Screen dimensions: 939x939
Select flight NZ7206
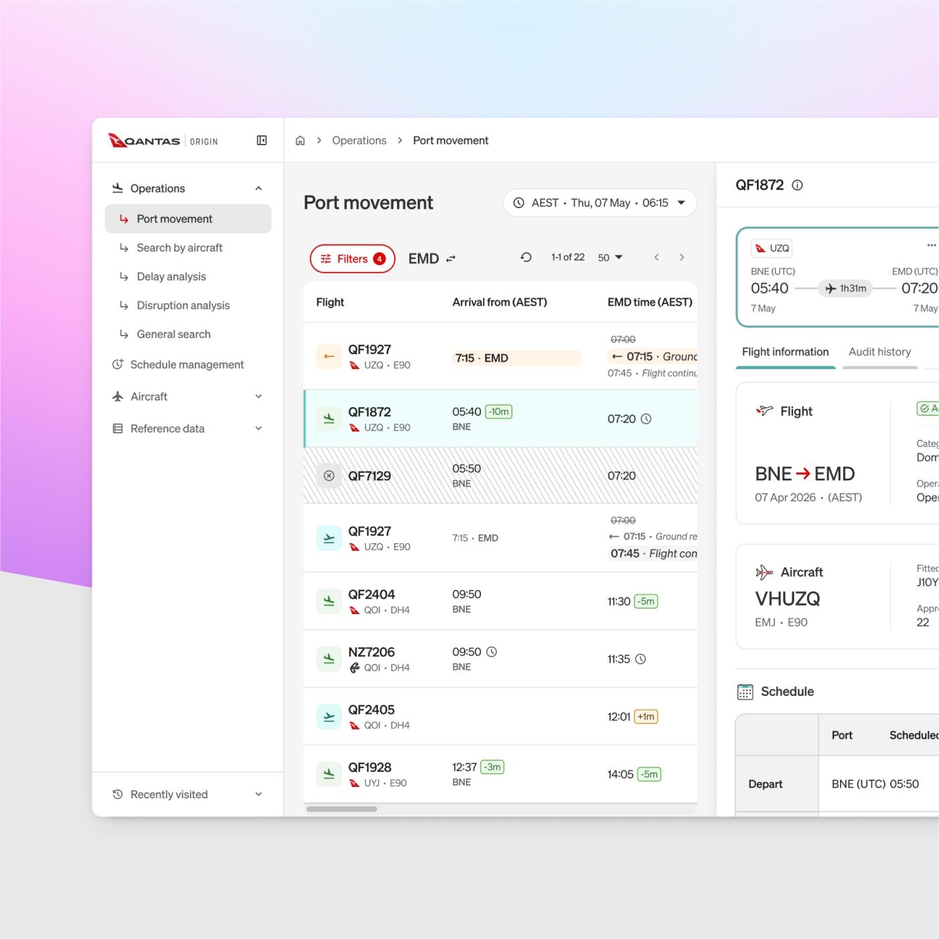[x=500, y=659]
